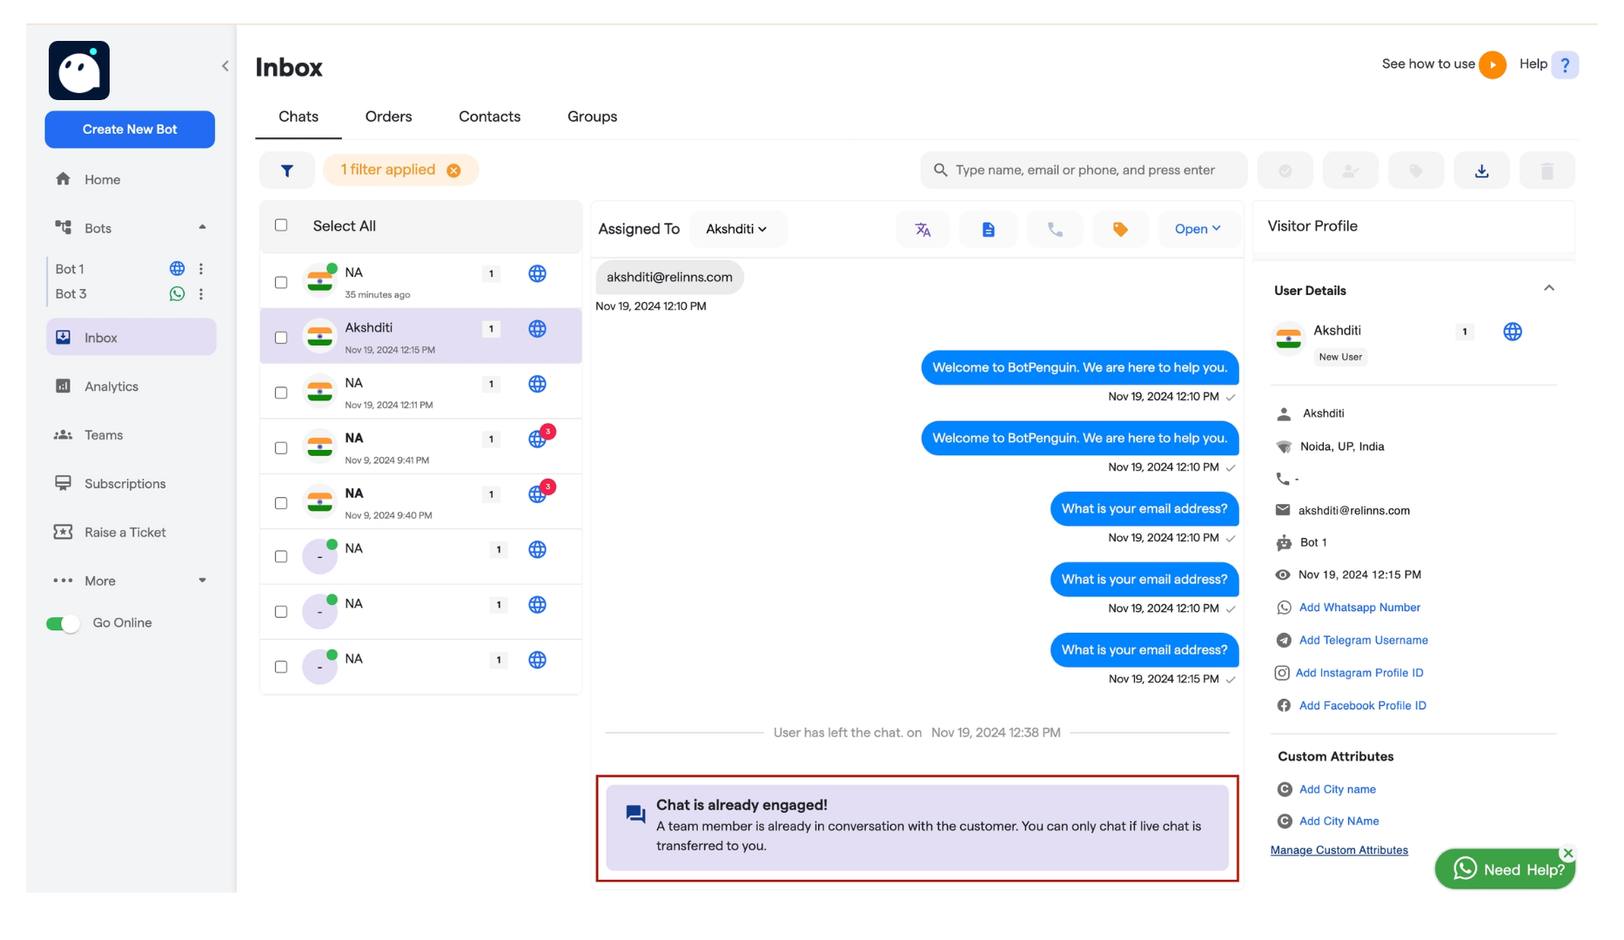Expand the More menu in sidebar
Screen dimensions: 1624x940
click(203, 581)
